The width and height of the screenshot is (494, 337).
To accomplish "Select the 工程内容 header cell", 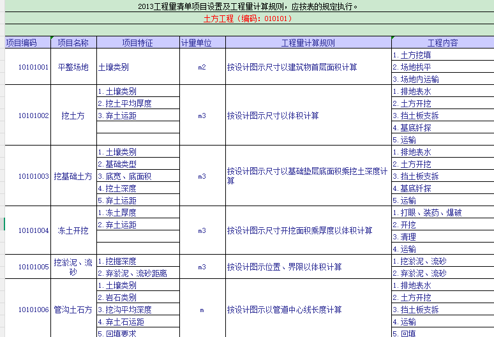I will (x=443, y=43).
